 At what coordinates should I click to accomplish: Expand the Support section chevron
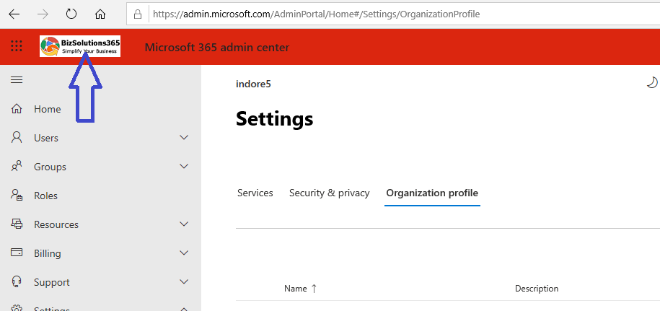pos(184,282)
